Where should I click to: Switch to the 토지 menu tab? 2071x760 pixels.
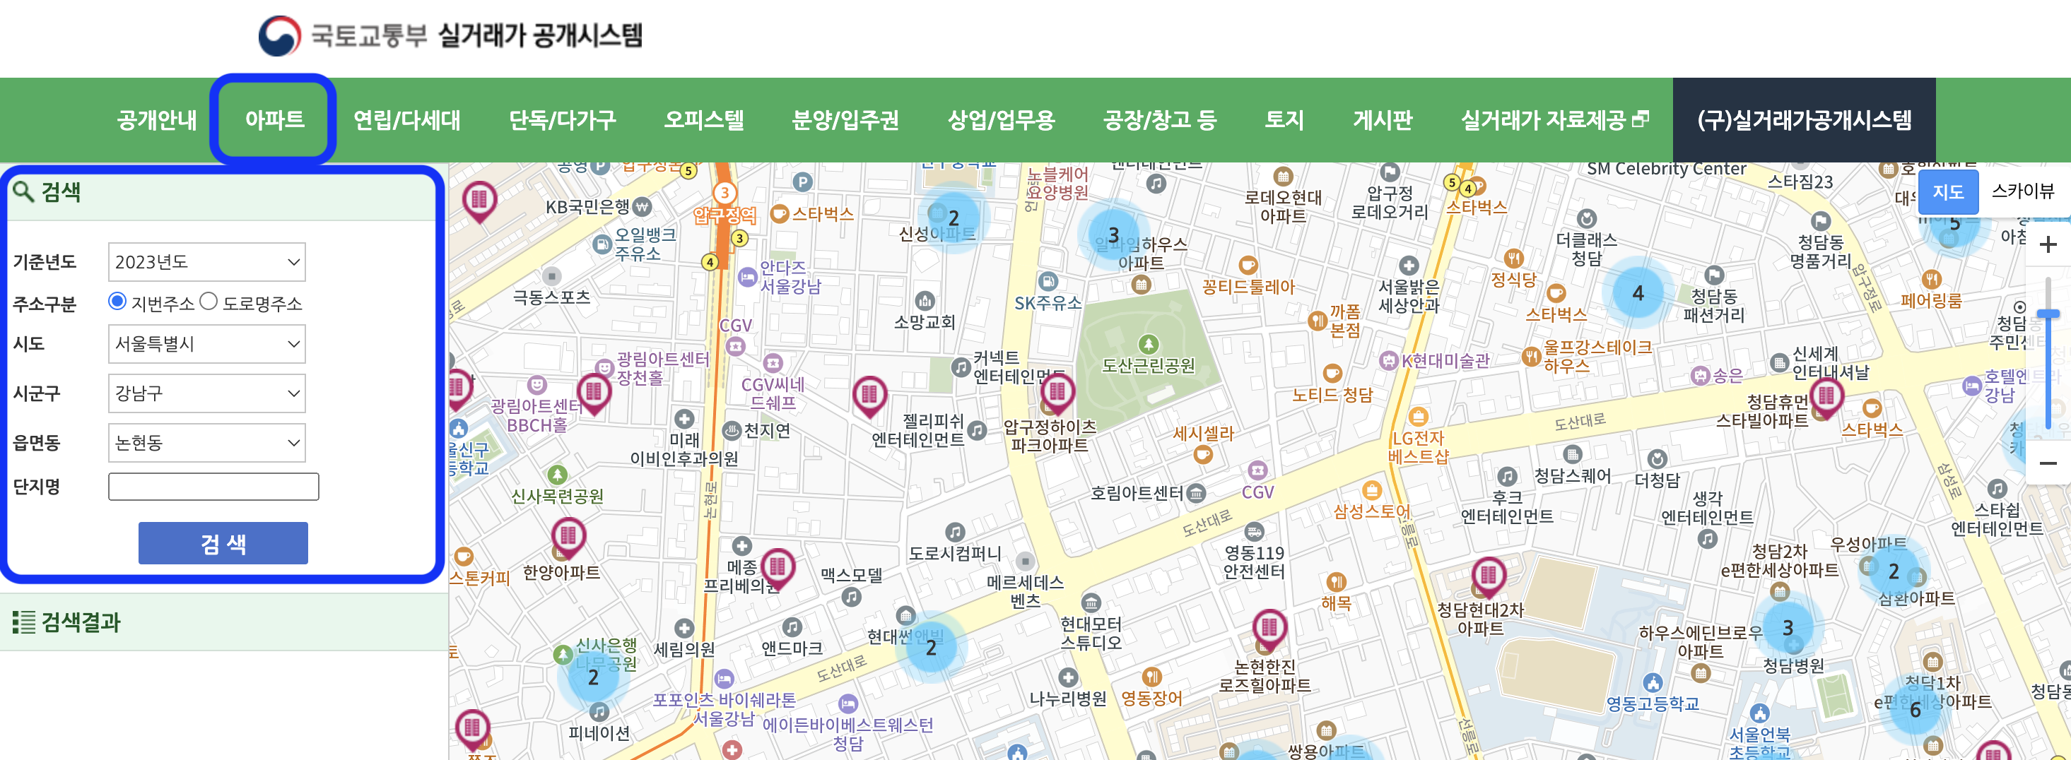pos(1283,119)
